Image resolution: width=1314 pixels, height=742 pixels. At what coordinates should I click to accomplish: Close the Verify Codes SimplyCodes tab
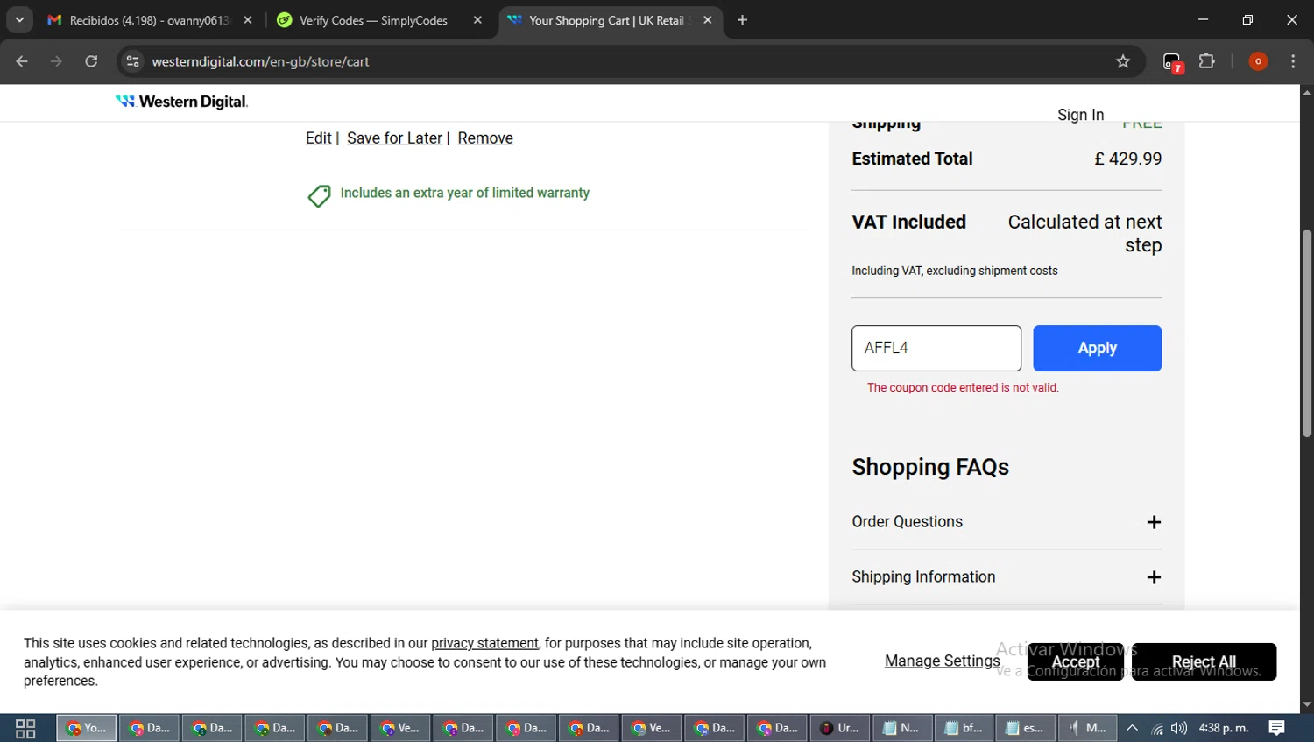coord(477,19)
